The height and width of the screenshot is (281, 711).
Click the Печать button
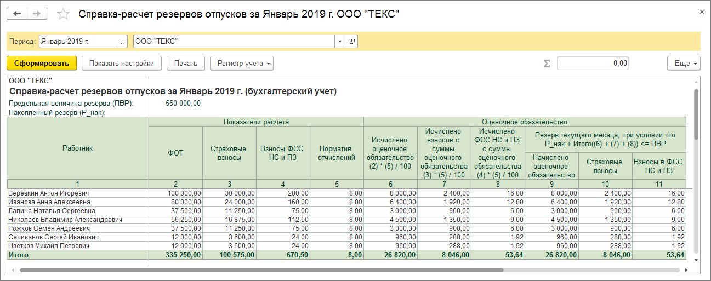[186, 64]
